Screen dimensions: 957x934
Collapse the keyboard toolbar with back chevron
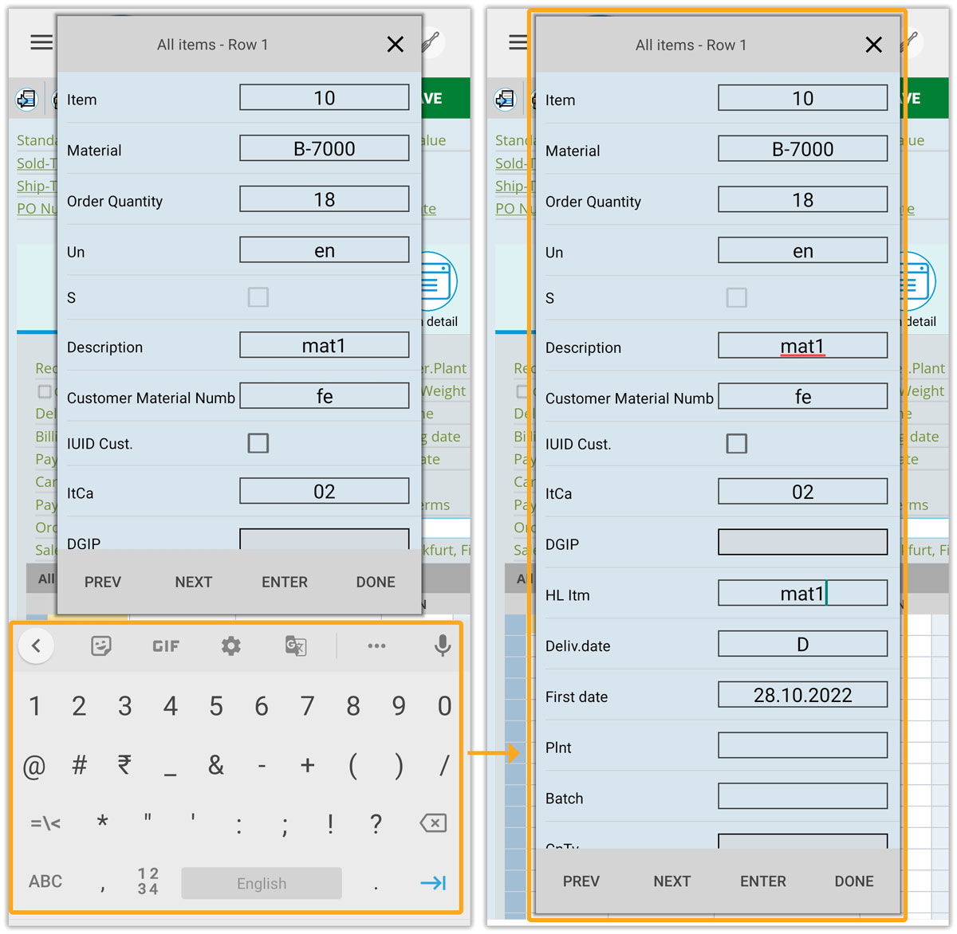pyautogui.click(x=36, y=646)
